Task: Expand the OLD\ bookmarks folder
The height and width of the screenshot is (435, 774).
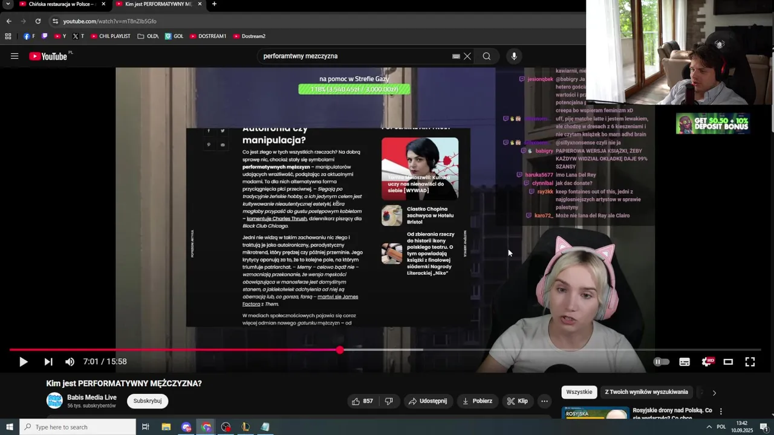Action: (148, 36)
